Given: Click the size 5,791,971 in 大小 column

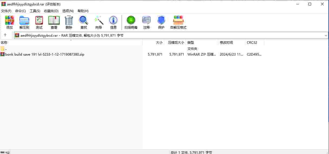Looking at the screenshot, I should pyautogui.click(x=155, y=54).
